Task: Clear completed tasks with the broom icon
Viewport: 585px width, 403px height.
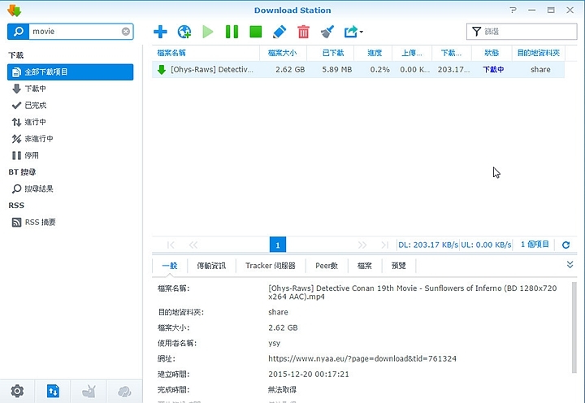Action: [x=327, y=32]
